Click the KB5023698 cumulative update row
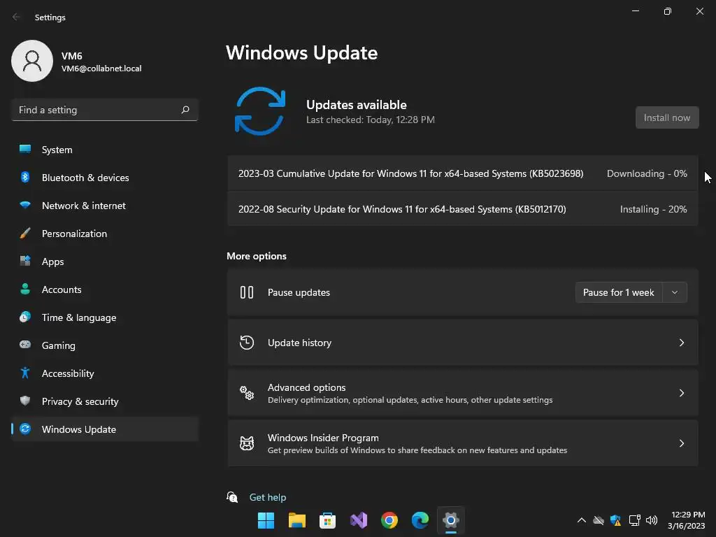The width and height of the screenshot is (716, 537). click(x=463, y=173)
